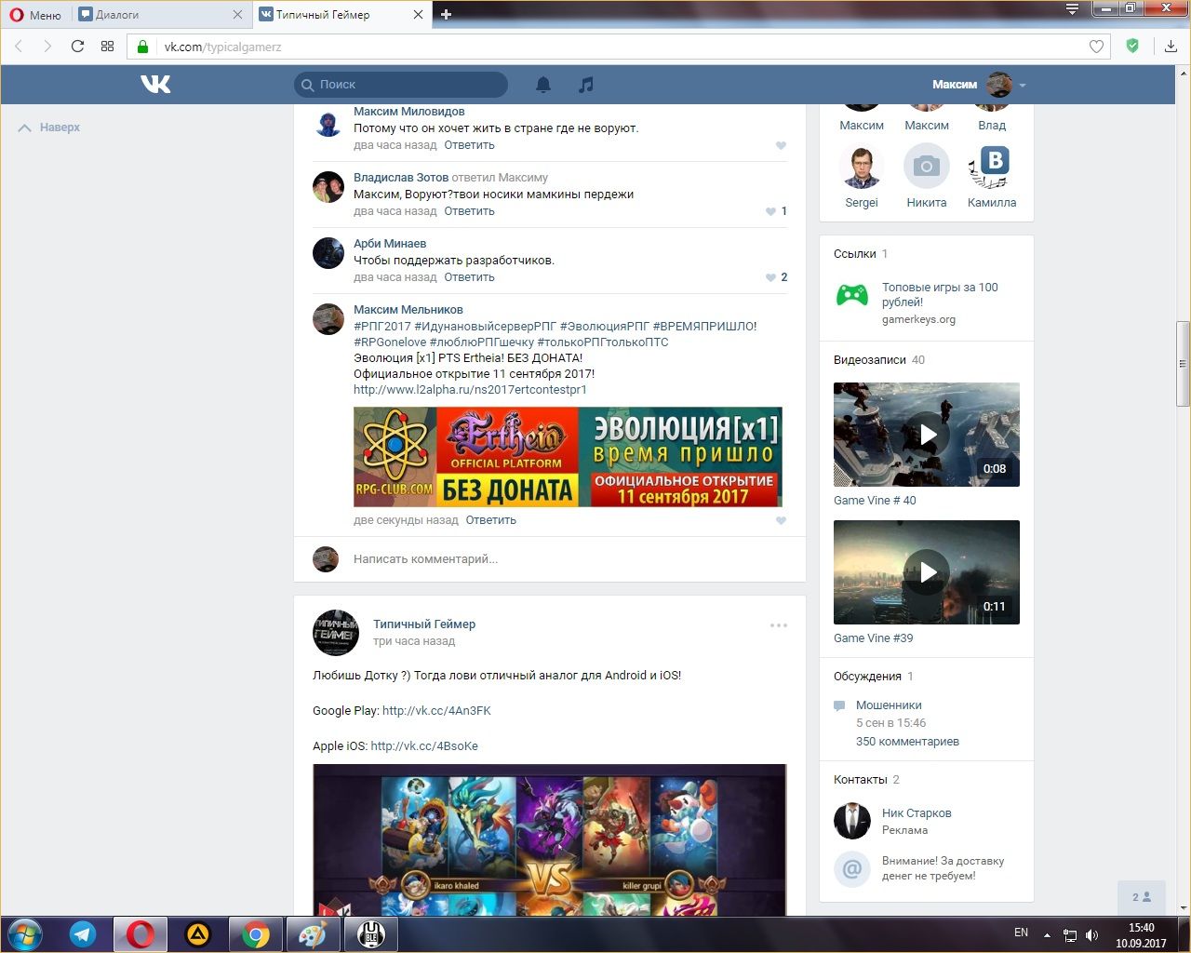Open Speed Dial start page
Screen dimensions: 1191x953
(107, 47)
